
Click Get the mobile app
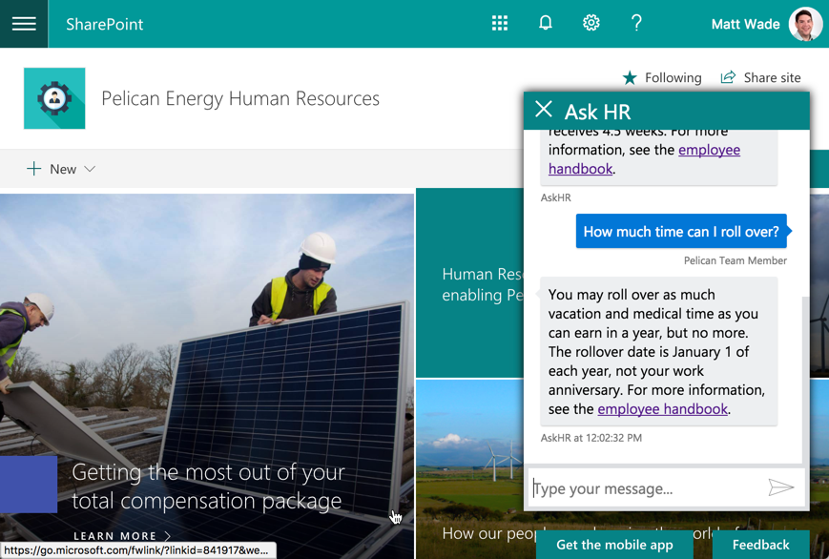(x=615, y=545)
